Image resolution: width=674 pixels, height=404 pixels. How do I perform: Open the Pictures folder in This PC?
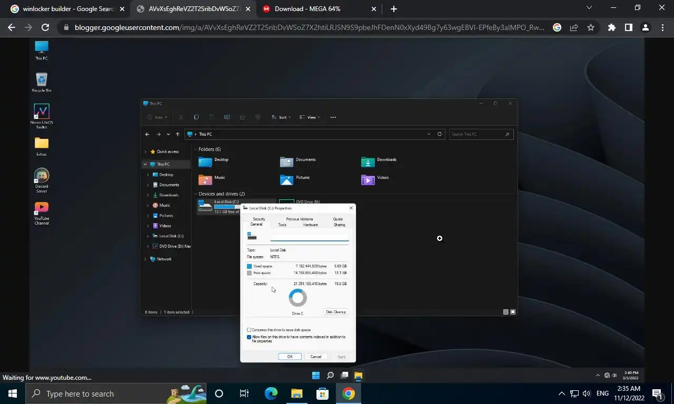click(x=295, y=179)
